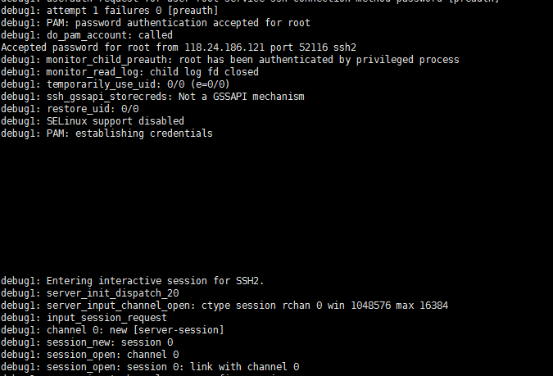The width and height of the screenshot is (553, 376).
Task: Click 'monitor_read_log: child log fd closed' line
Action: (129, 72)
